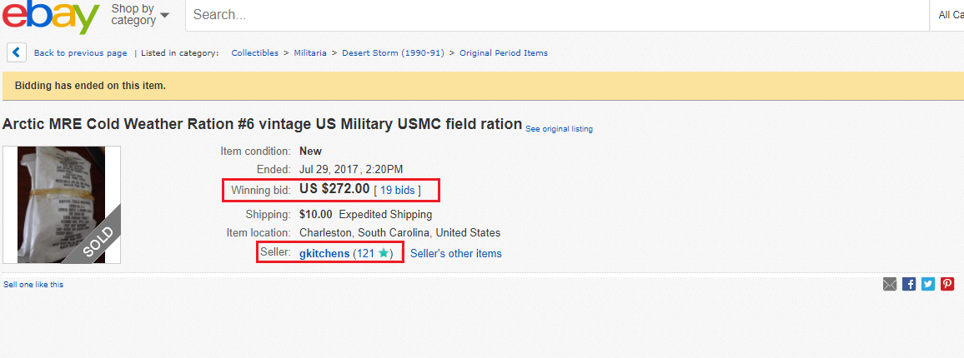Click See original listing link
Image resolution: width=964 pixels, height=358 pixels.
pos(559,129)
